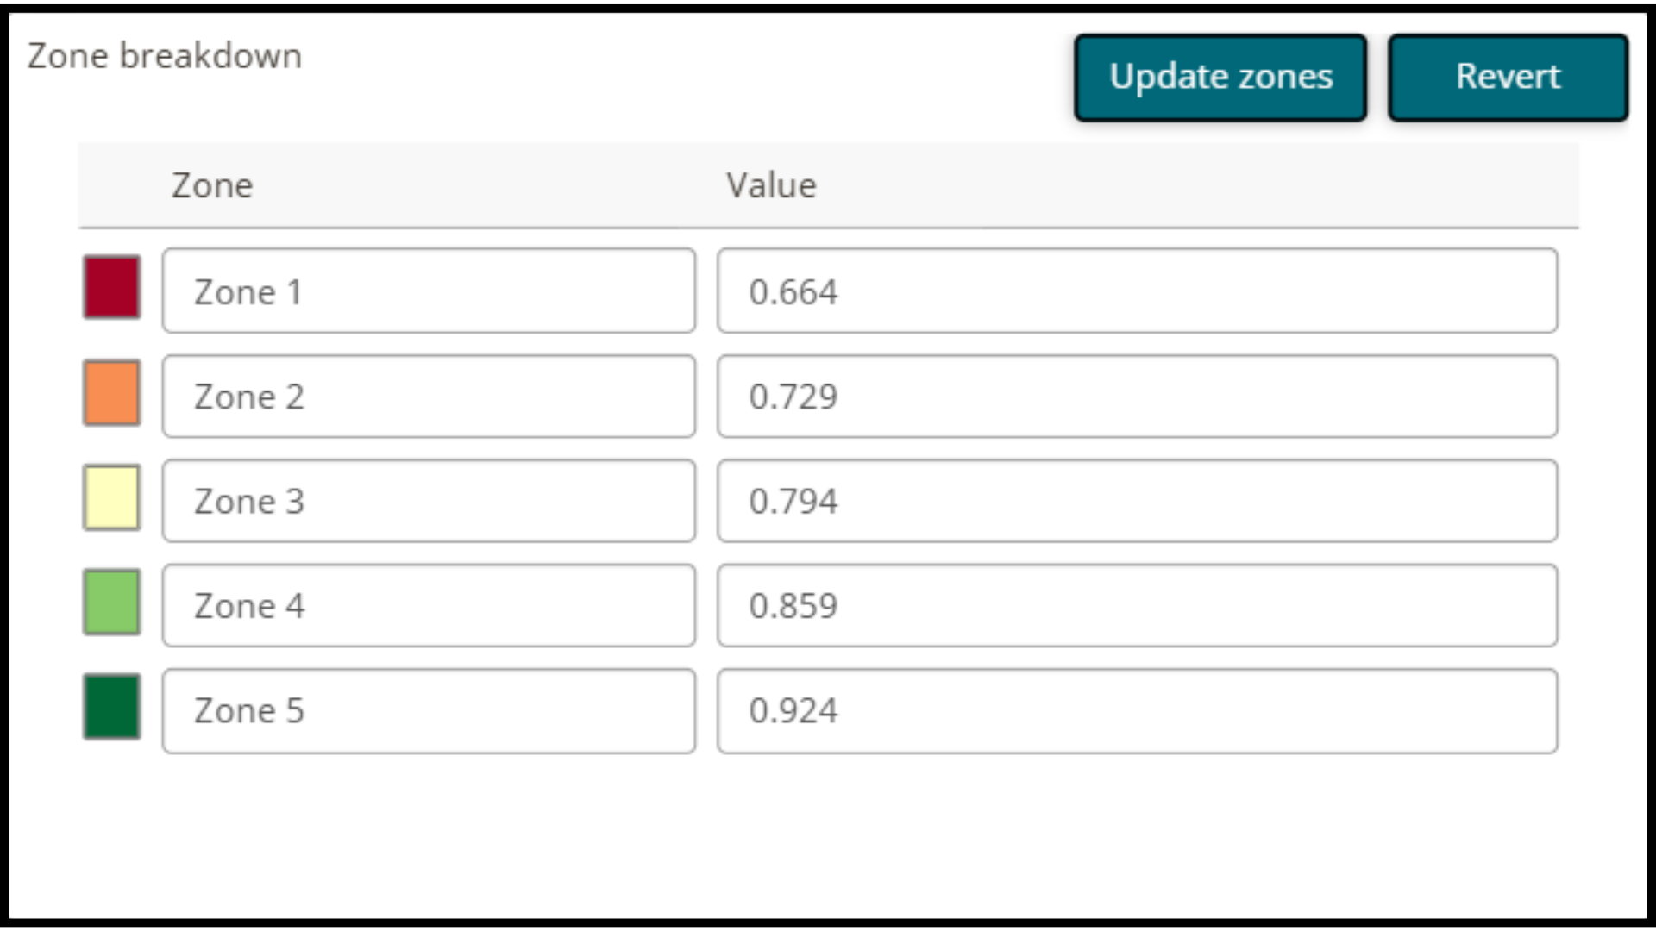
Task: Choose the light green Zone 4 swatch
Action: coord(112,602)
